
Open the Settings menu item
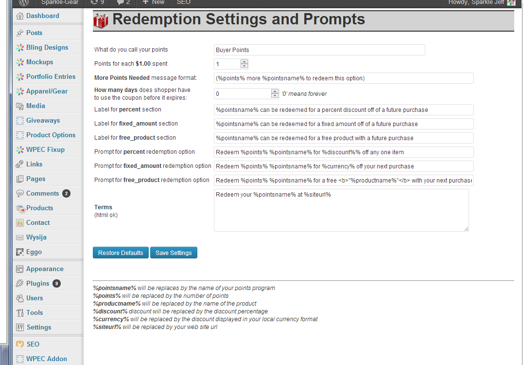38,328
